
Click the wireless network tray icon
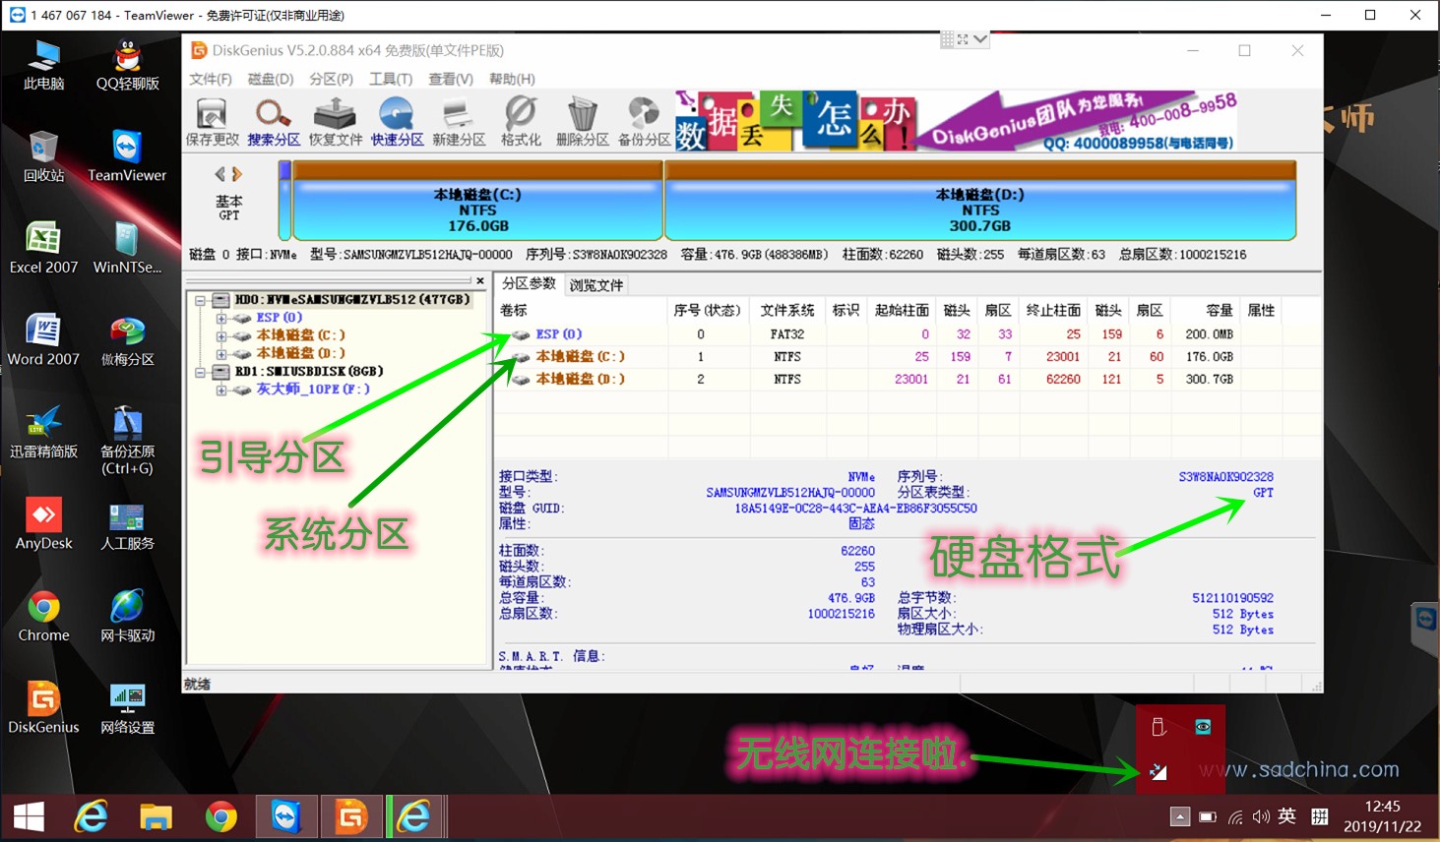tap(1235, 816)
